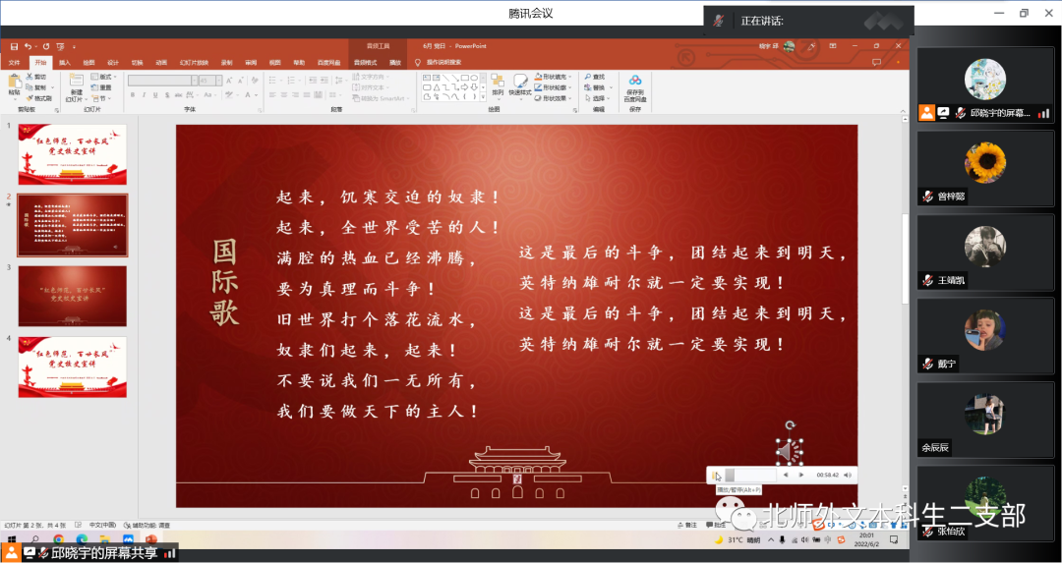This screenshot has height=563, width=1062.
Task: Toggle align text right
Action: click(x=295, y=95)
